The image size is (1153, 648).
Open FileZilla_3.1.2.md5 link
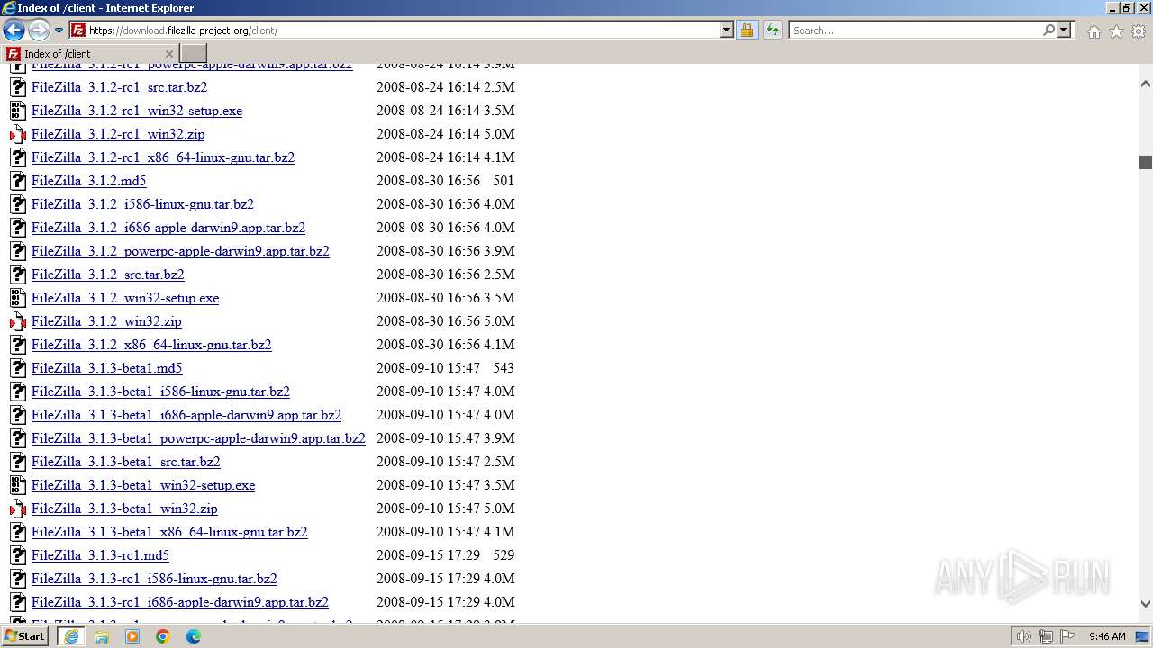click(x=88, y=181)
